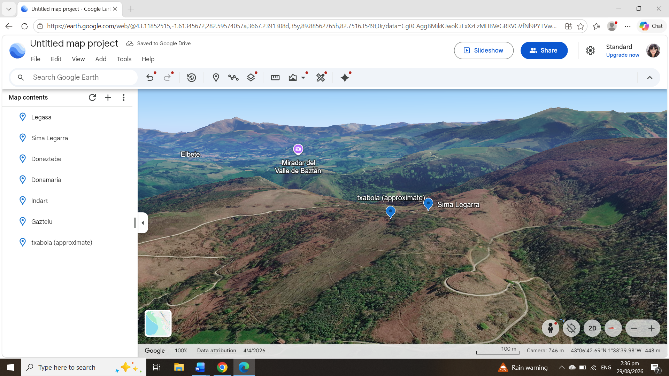Click the Elbete map label
Viewport: 669px width, 376px height.
pyautogui.click(x=190, y=154)
